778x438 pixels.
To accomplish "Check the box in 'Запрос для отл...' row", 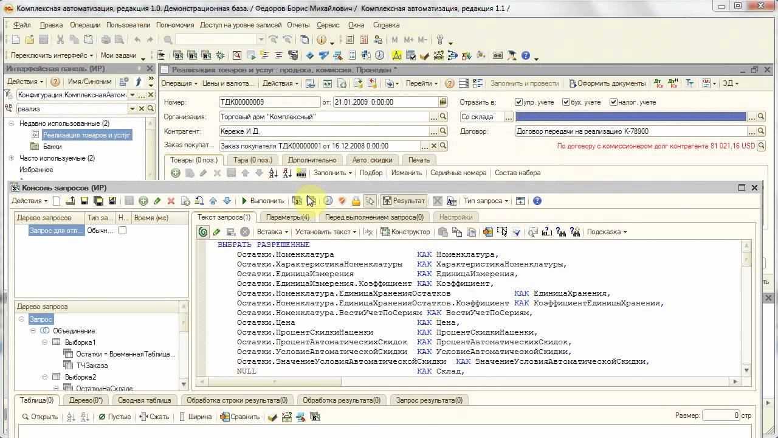I will pyautogui.click(x=122, y=231).
